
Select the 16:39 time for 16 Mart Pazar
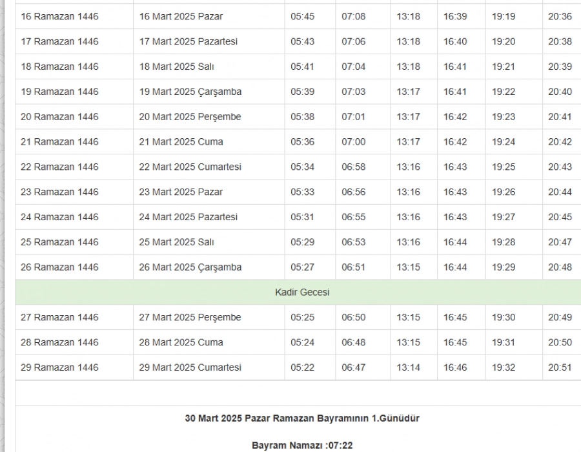tap(455, 16)
